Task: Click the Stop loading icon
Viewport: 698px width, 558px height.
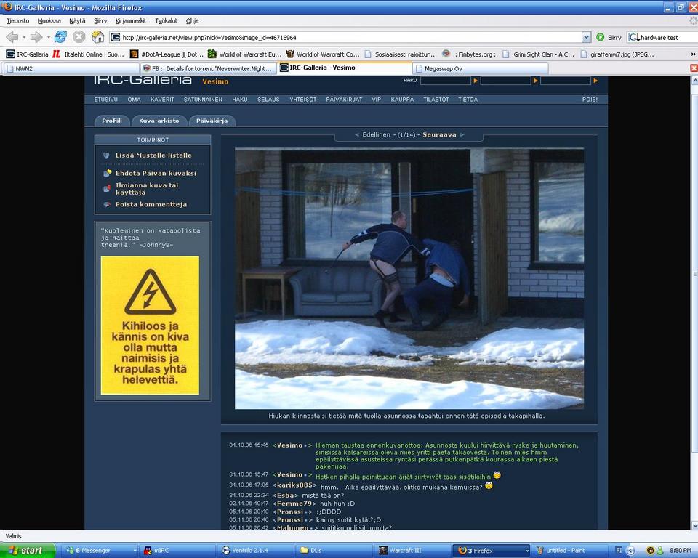Action: (79, 37)
